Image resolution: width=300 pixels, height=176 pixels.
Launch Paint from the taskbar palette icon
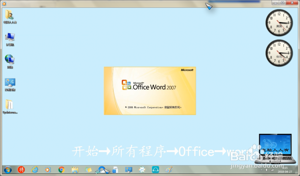click(169, 169)
